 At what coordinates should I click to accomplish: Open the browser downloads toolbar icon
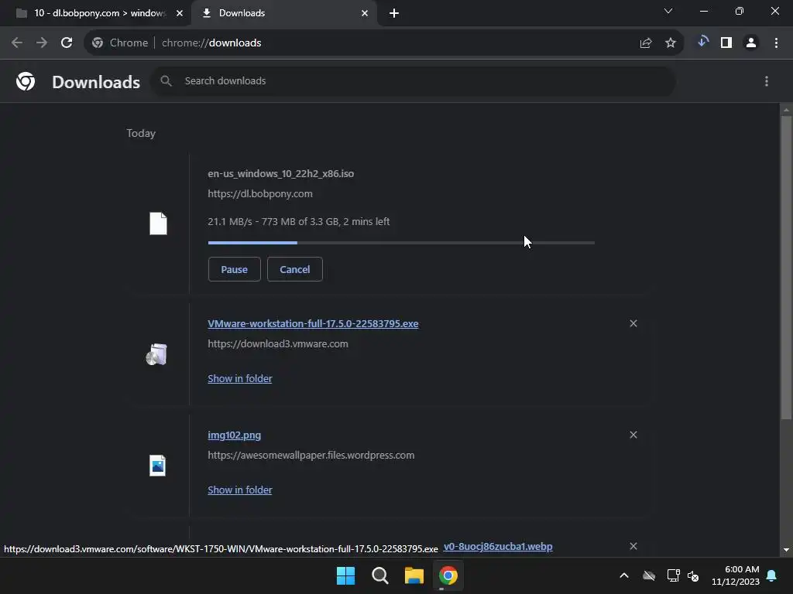[702, 42]
